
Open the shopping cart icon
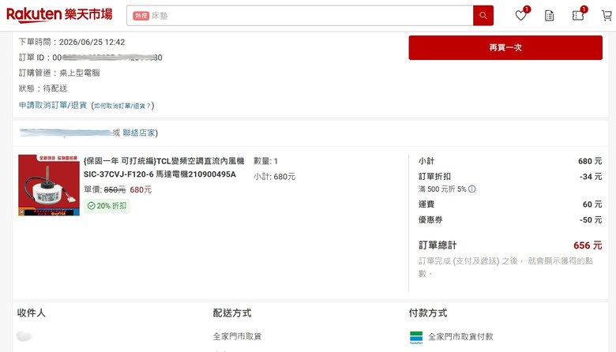pyautogui.click(x=607, y=16)
